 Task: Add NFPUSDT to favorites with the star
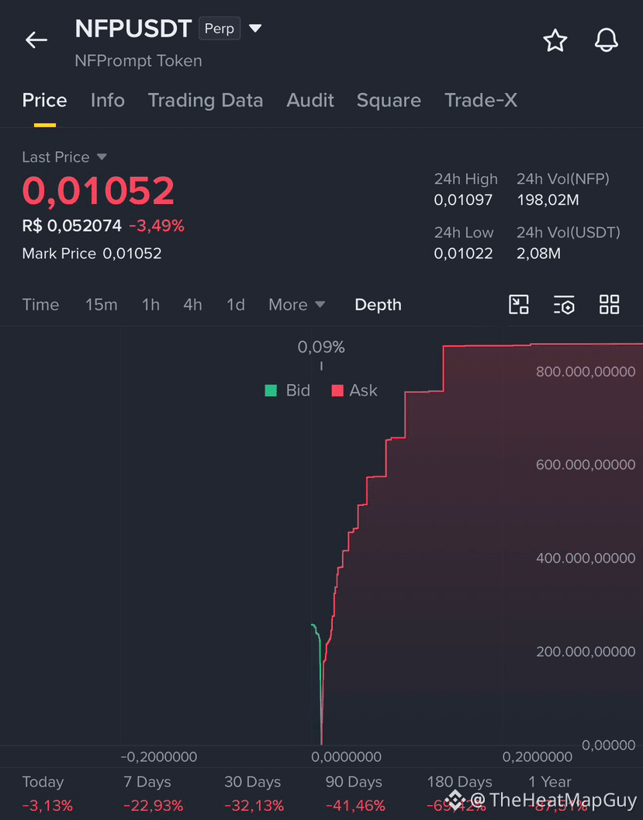pos(555,40)
